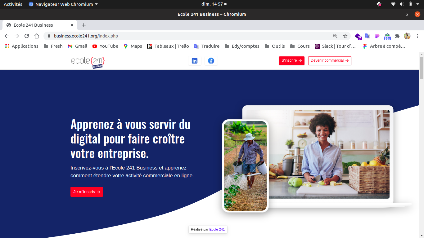Image resolution: width=424 pixels, height=238 pixels.
Task: Click the woman cooking photo in laptop mockup
Action: (x=329, y=154)
